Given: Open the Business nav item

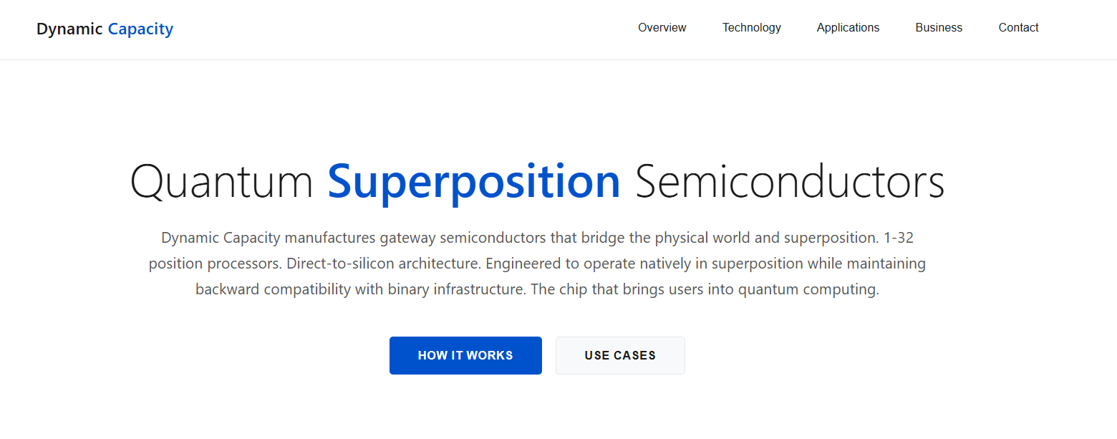Looking at the screenshot, I should coord(939,28).
